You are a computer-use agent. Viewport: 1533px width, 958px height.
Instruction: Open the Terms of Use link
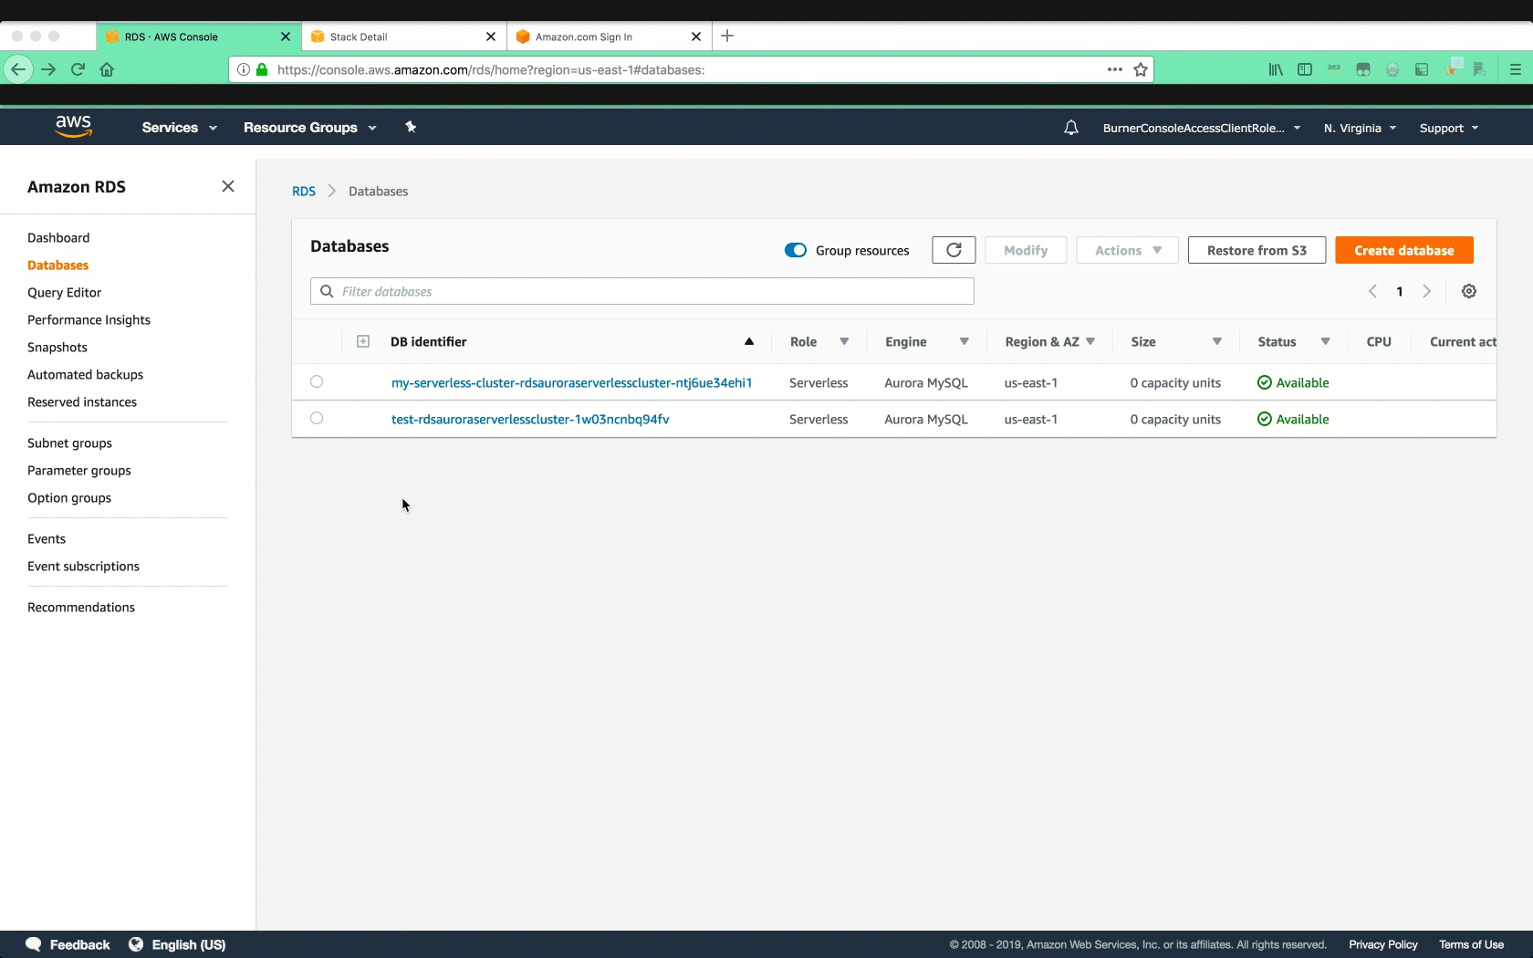(1471, 944)
